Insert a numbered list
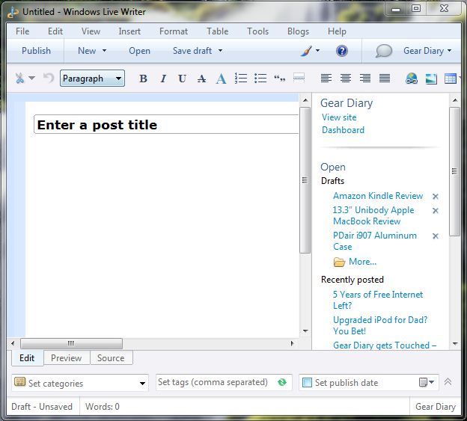This screenshot has width=467, height=421. (241, 79)
